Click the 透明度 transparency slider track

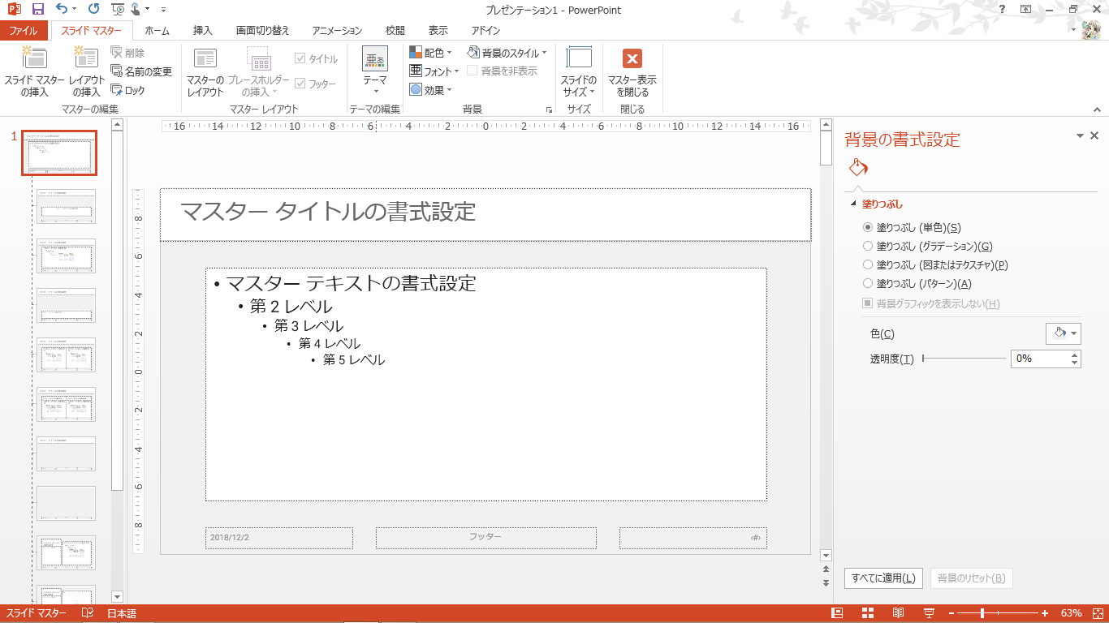click(x=964, y=359)
